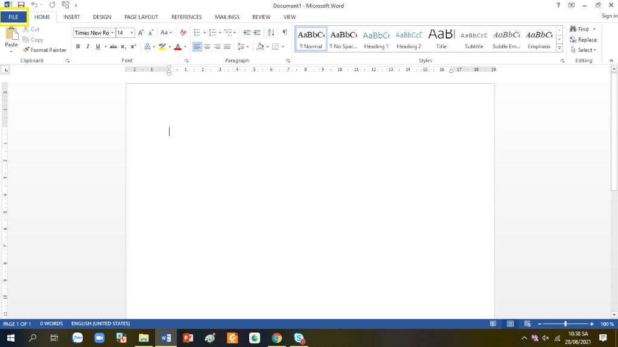Open Chrome from the Windows taskbar
618x347 pixels.
(276, 338)
